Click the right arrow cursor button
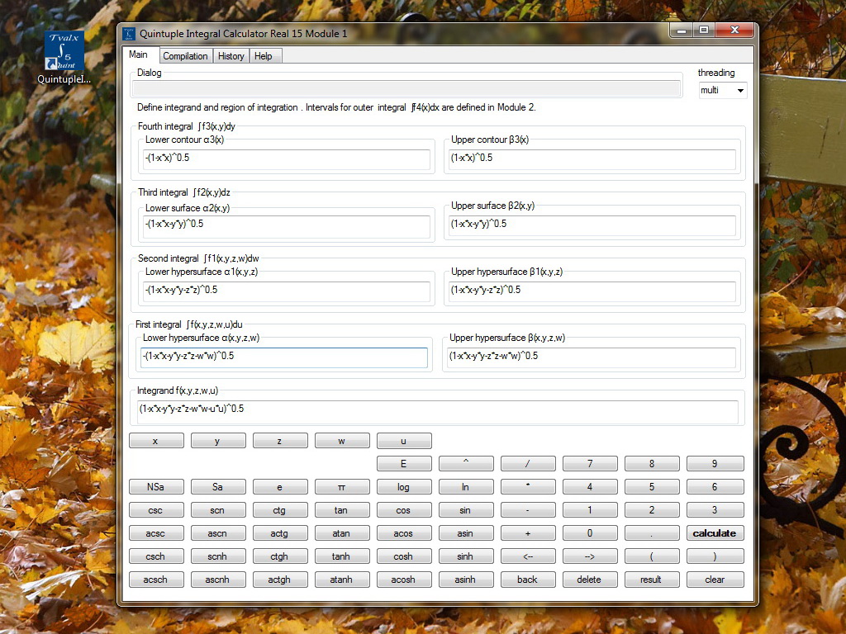This screenshot has width=846, height=634. [x=590, y=556]
